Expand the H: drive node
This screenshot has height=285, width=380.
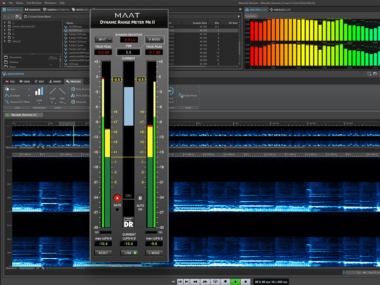click(x=5, y=38)
